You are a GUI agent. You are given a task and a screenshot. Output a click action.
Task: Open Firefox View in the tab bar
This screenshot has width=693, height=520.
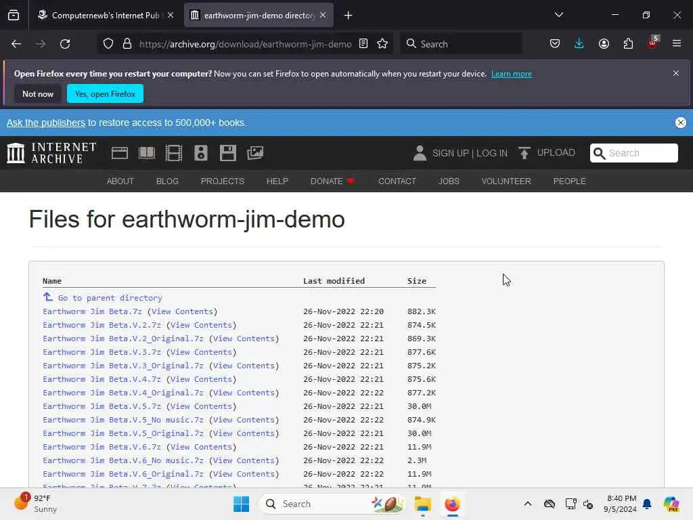point(14,16)
